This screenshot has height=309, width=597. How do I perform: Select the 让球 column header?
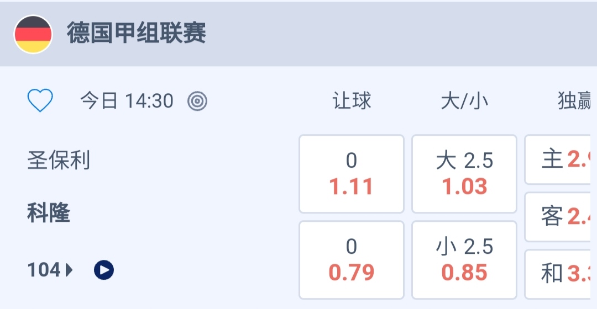(x=352, y=101)
